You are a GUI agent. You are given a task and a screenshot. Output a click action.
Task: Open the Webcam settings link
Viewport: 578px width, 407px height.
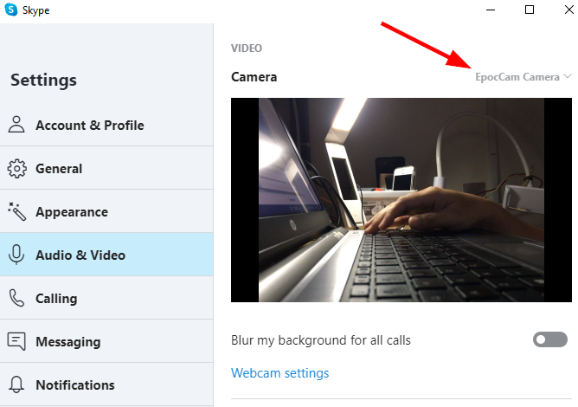click(279, 373)
